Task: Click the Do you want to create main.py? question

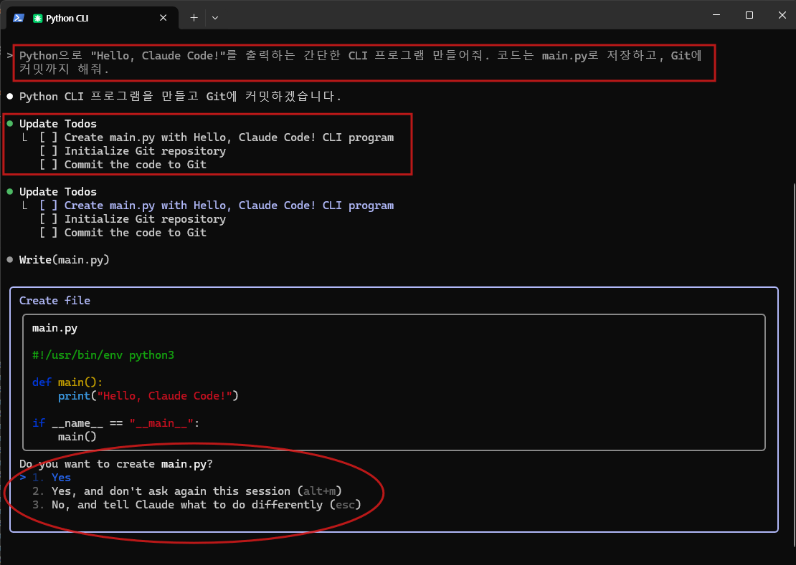Action: 115,464
